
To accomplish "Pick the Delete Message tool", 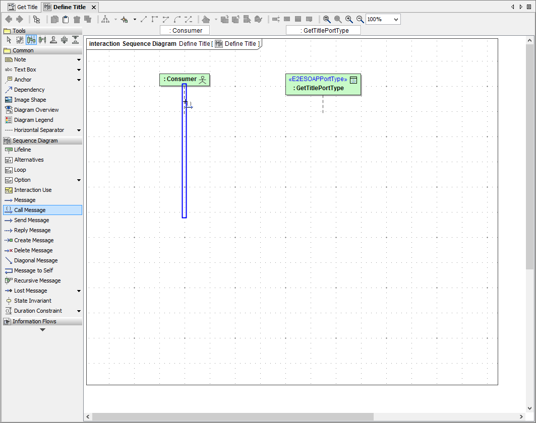I will pos(33,250).
